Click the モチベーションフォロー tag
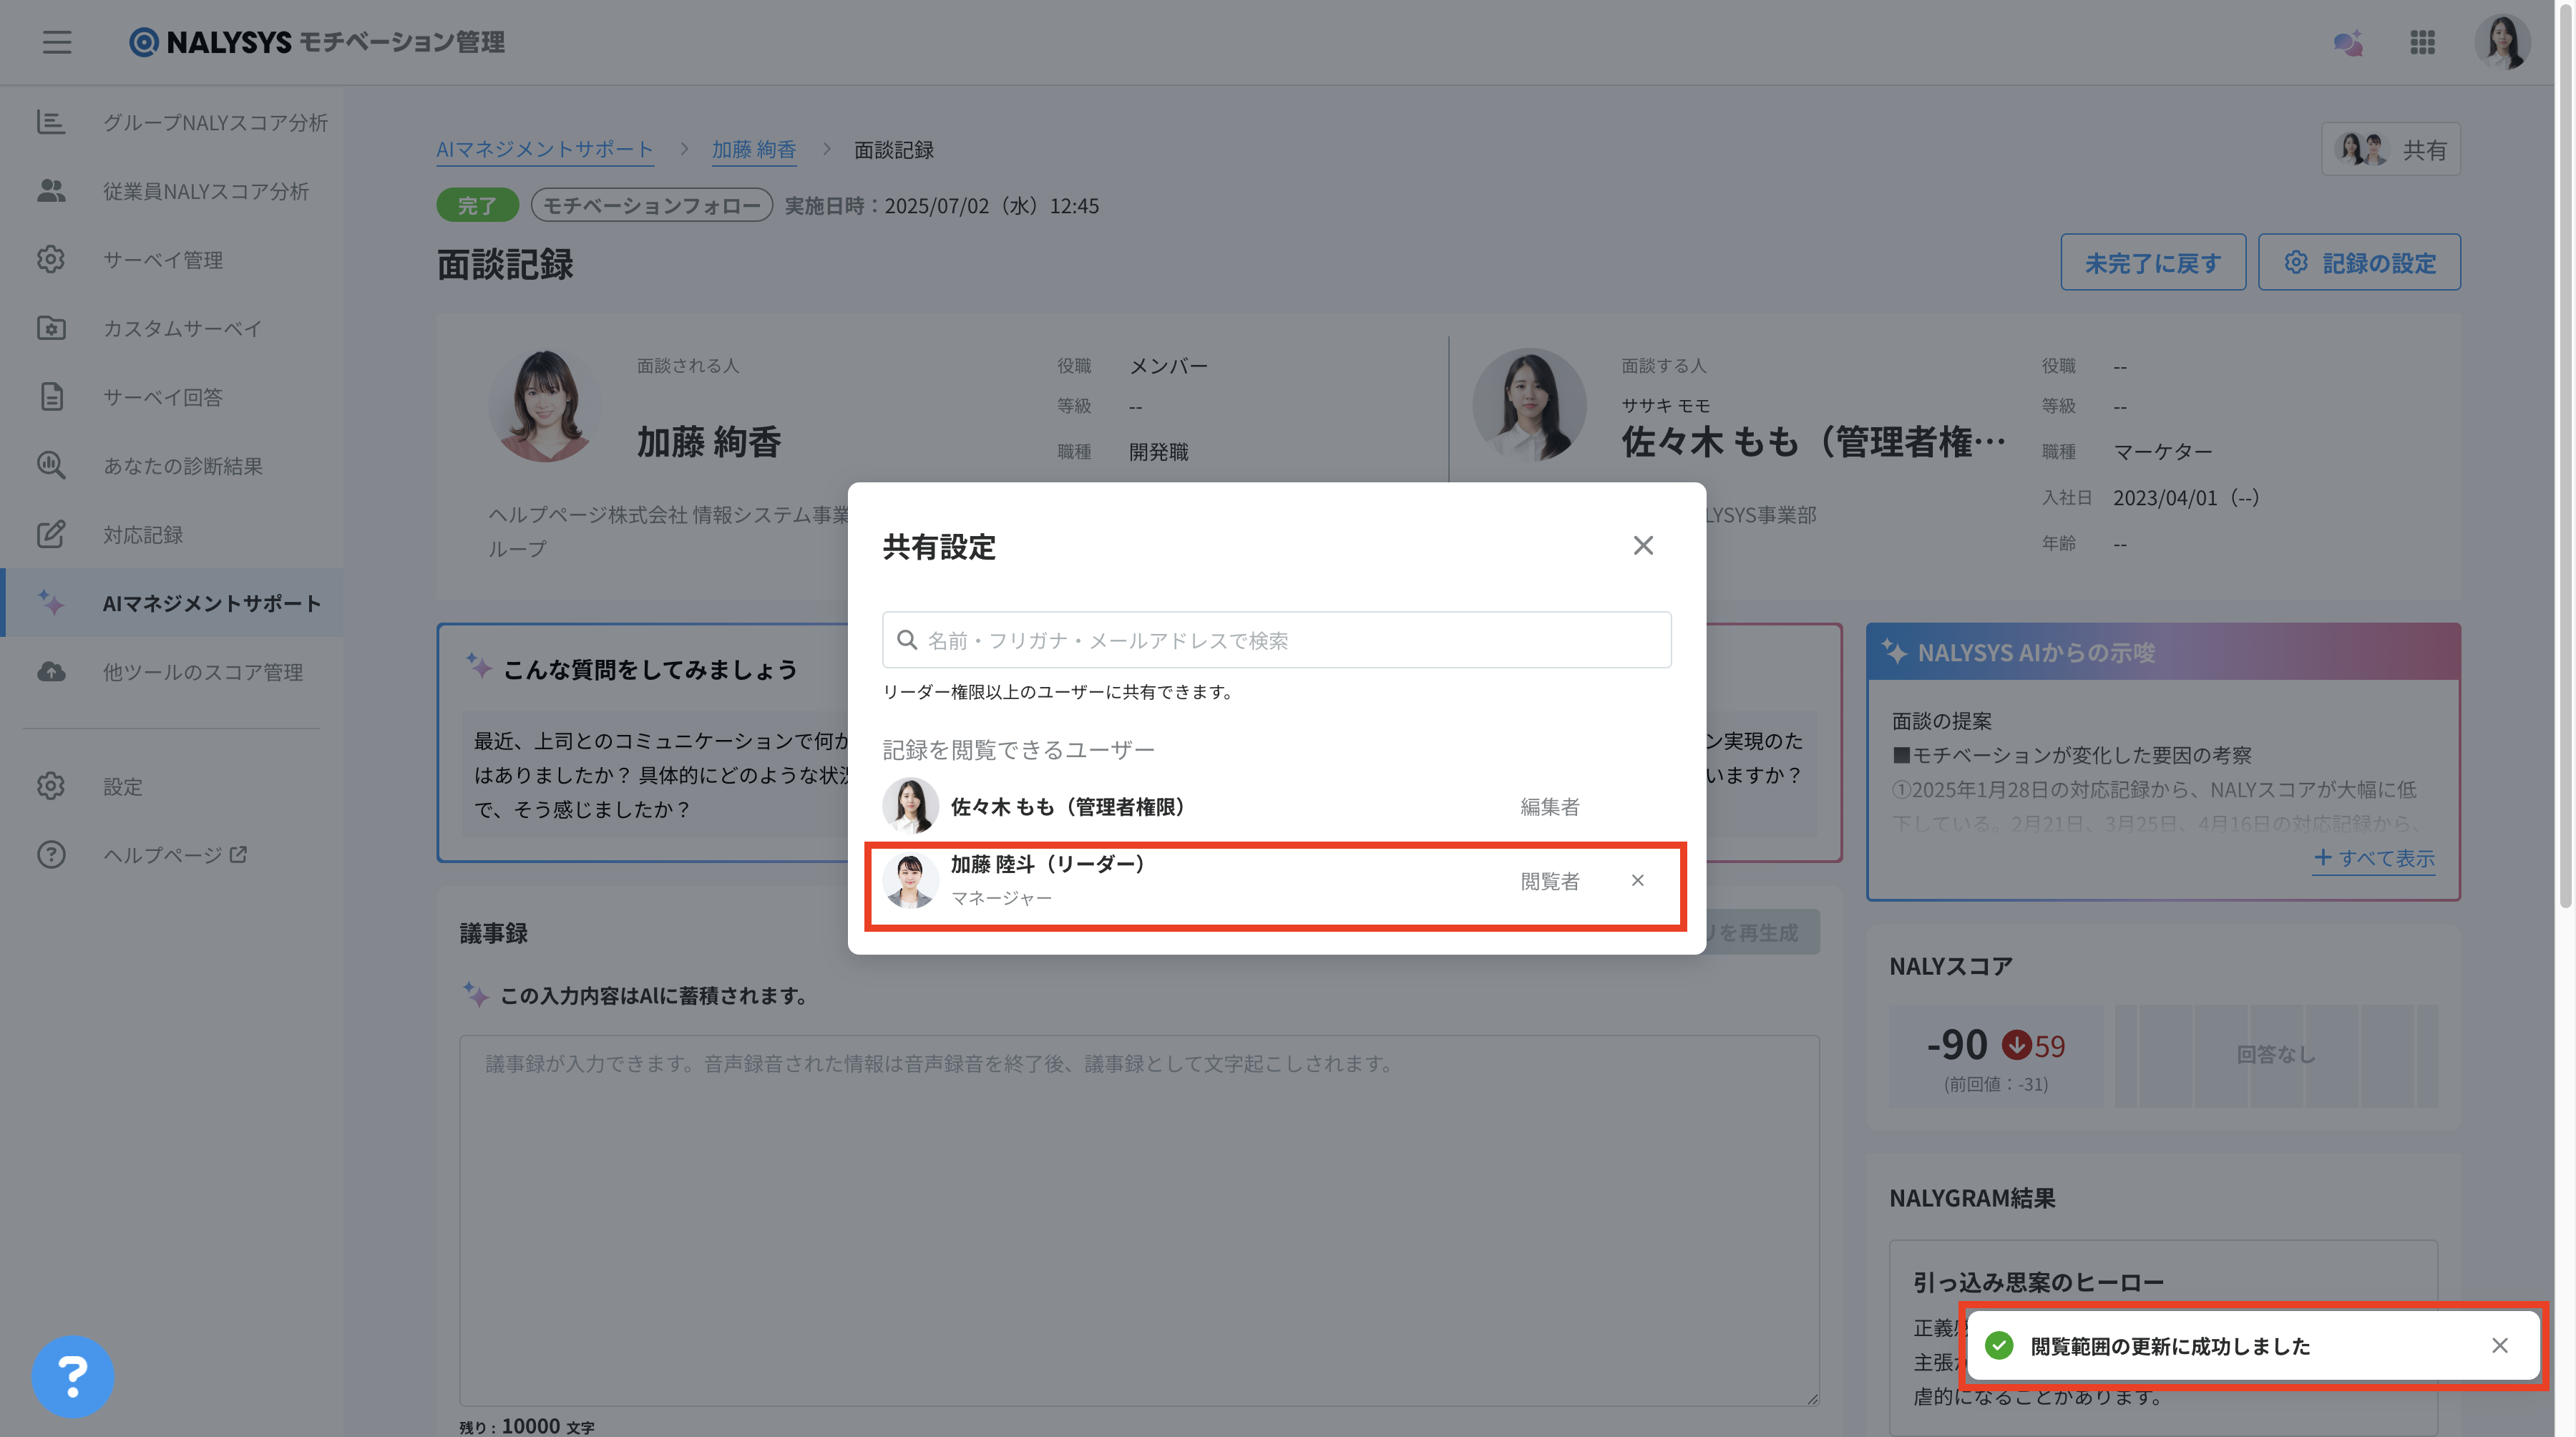This screenshot has height=1437, width=2576. point(652,206)
